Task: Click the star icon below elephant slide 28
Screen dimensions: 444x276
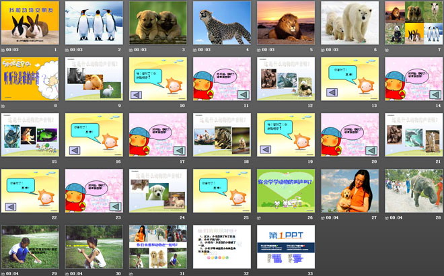Action: 387,218
